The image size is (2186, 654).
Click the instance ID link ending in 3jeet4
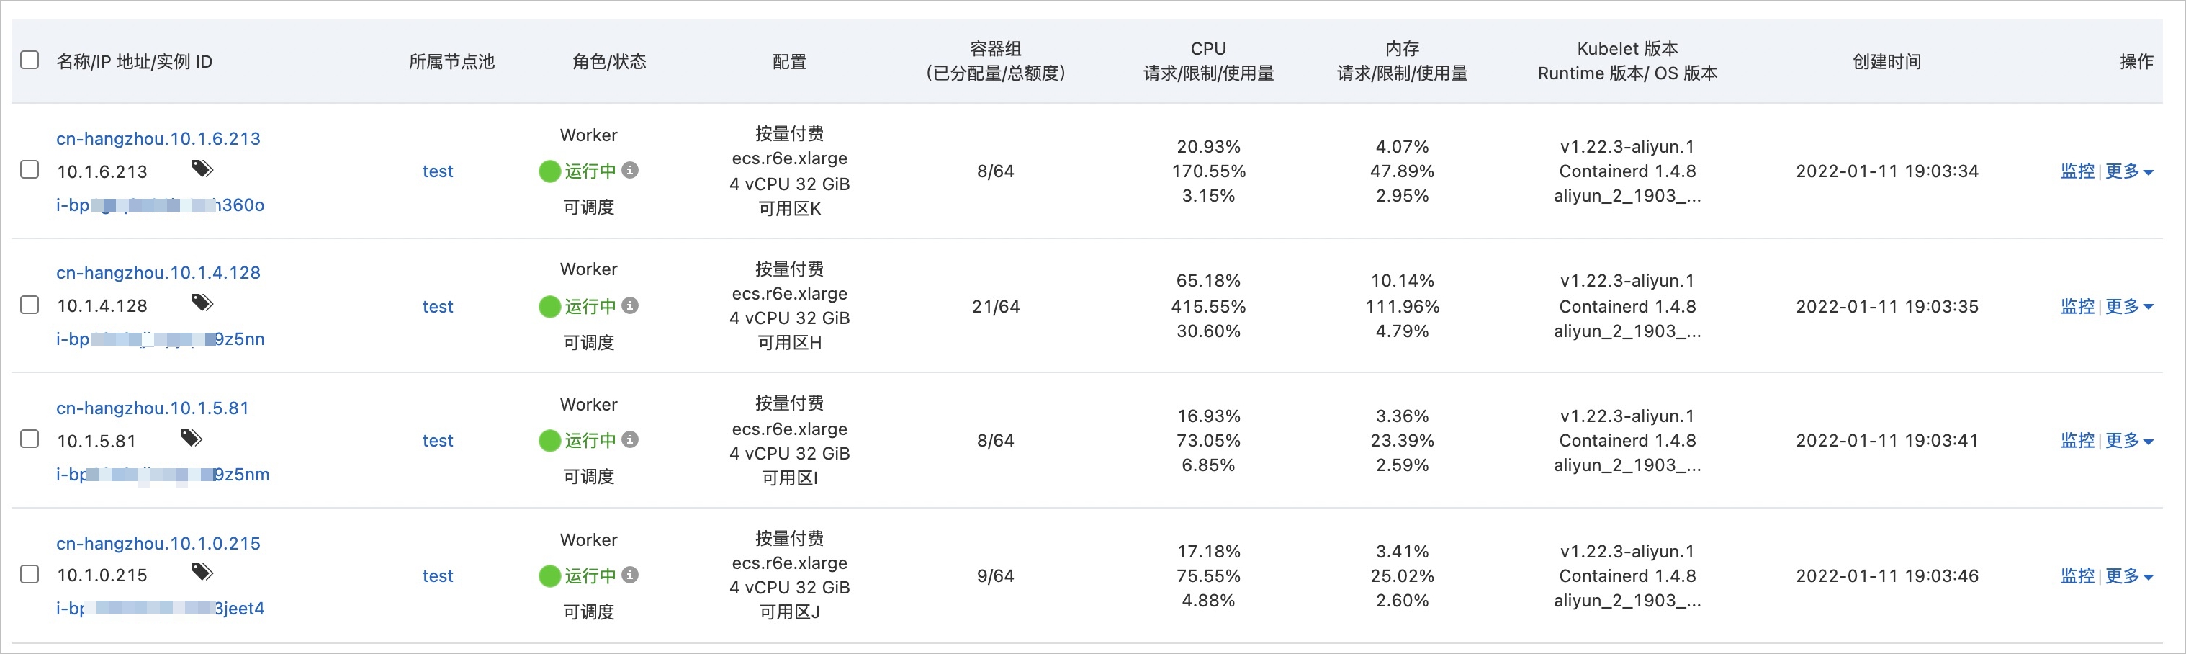coord(161,607)
